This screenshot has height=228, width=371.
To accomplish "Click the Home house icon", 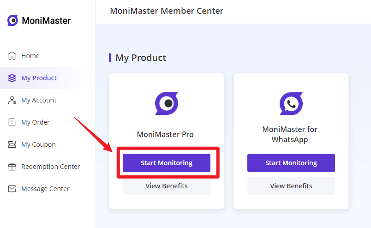I will (12, 56).
